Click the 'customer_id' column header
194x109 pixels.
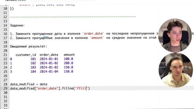(x=26, y=55)
